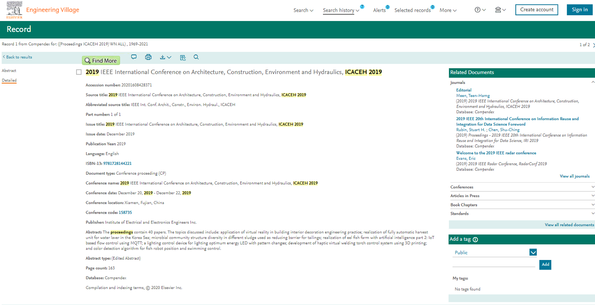Click the Selected records count badge

[432, 7]
